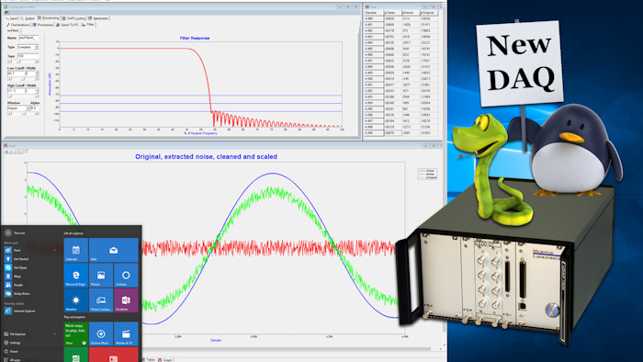The width and height of the screenshot is (643, 362).
Task: Switch to the Declarations tab
Action: coord(18,25)
